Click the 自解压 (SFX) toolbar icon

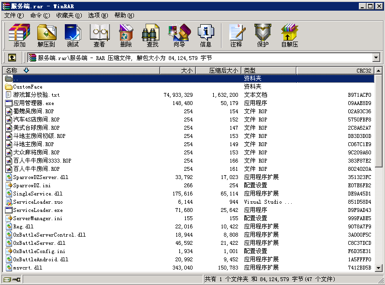[x=289, y=35]
